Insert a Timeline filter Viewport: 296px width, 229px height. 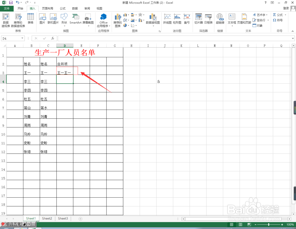click(208, 19)
